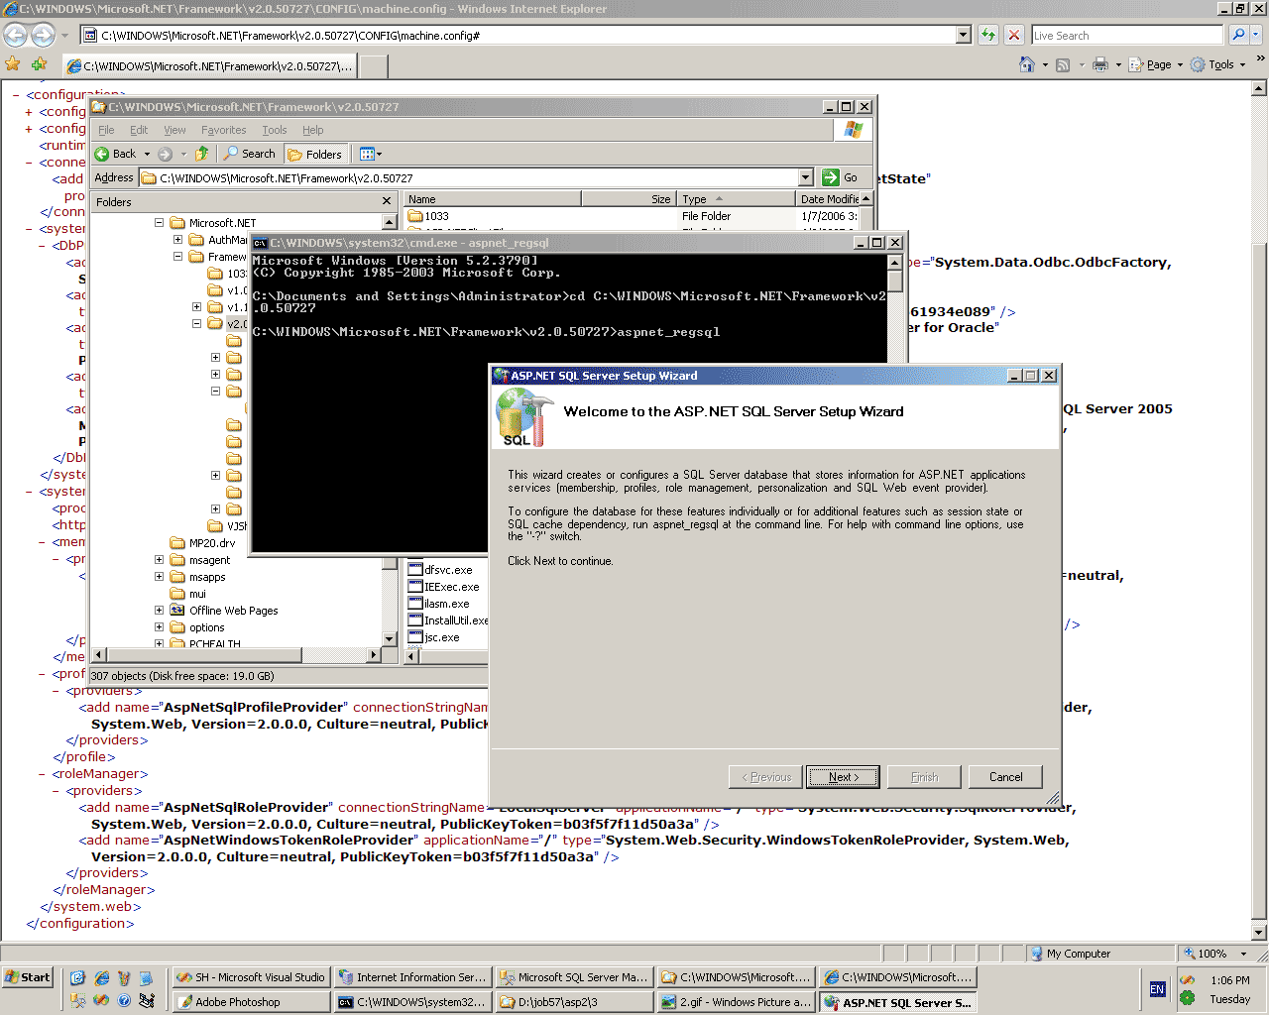Click Cancel in the SQL Setup Wizard
This screenshot has width=1269, height=1015.
[1005, 777]
